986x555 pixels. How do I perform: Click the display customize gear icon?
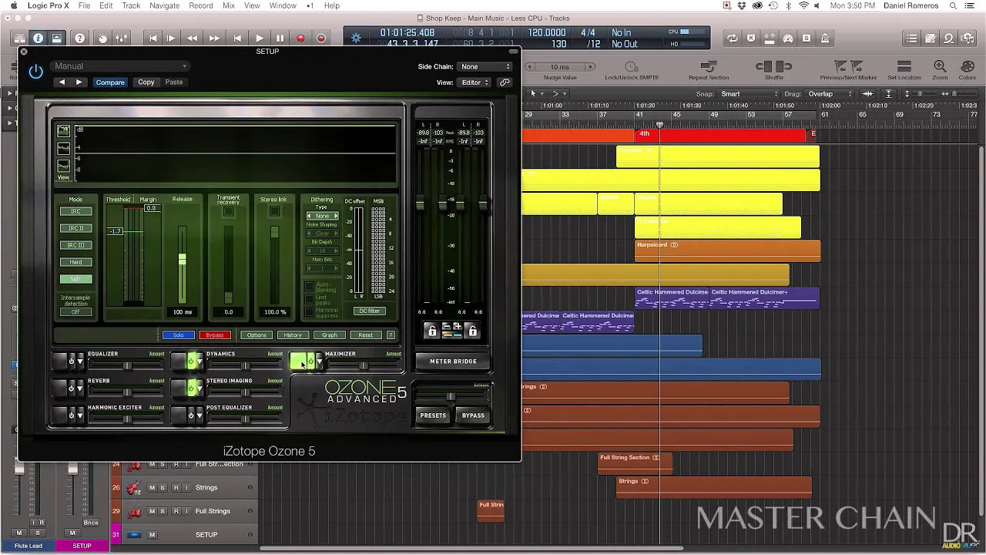click(x=356, y=38)
